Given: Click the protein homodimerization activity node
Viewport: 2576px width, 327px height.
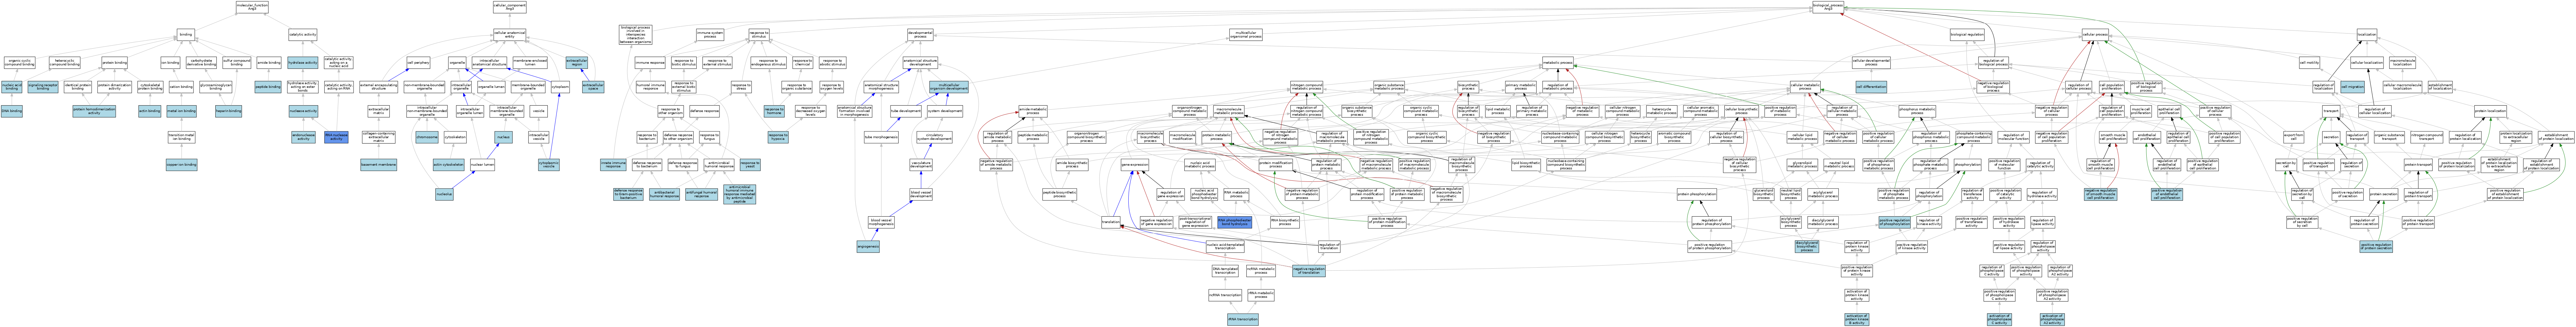Looking at the screenshot, I should point(94,111).
